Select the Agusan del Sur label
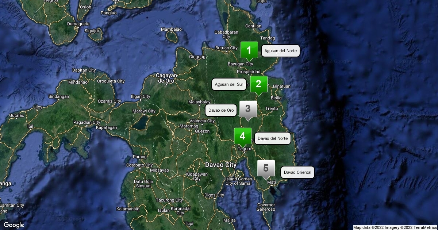Viewport: 438px width, 230px height. [x=229, y=84]
